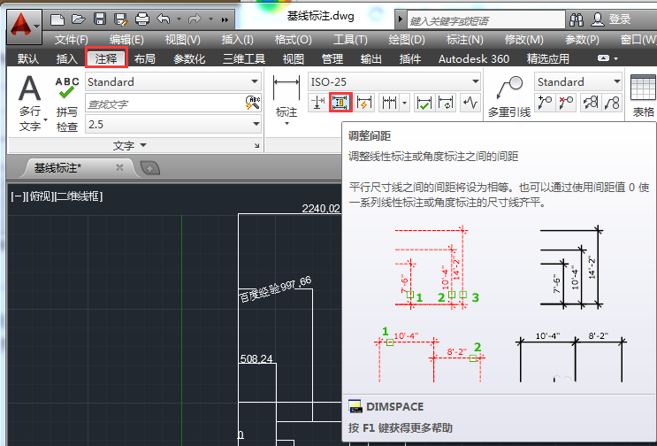Screen dimensions: 657x446
Task: Click the remove leader icon
Action: [x=567, y=103]
